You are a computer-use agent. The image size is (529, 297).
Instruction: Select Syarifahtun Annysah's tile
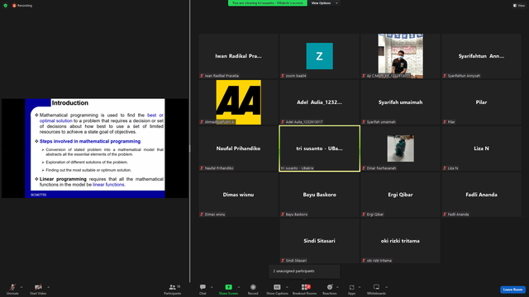(x=481, y=56)
